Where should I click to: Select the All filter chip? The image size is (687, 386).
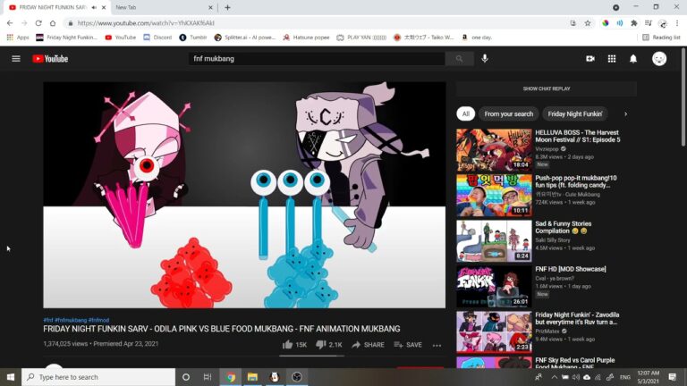coord(466,113)
